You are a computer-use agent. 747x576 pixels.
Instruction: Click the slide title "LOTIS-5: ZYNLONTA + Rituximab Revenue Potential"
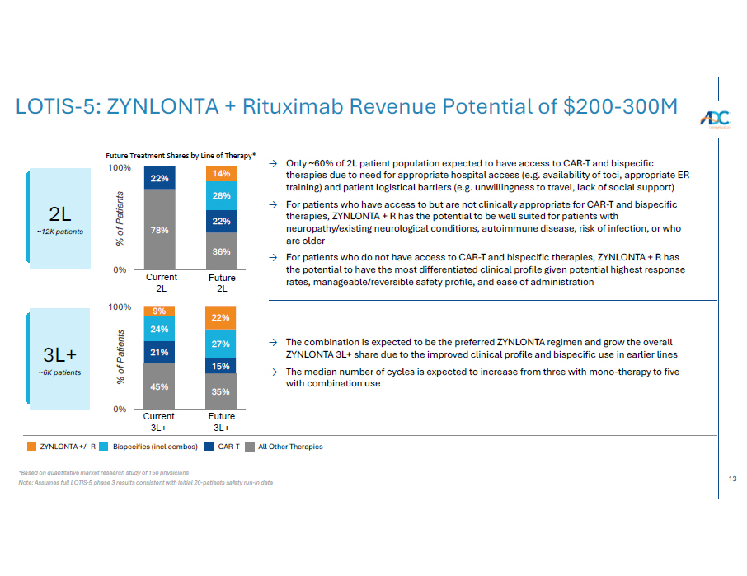346,106
